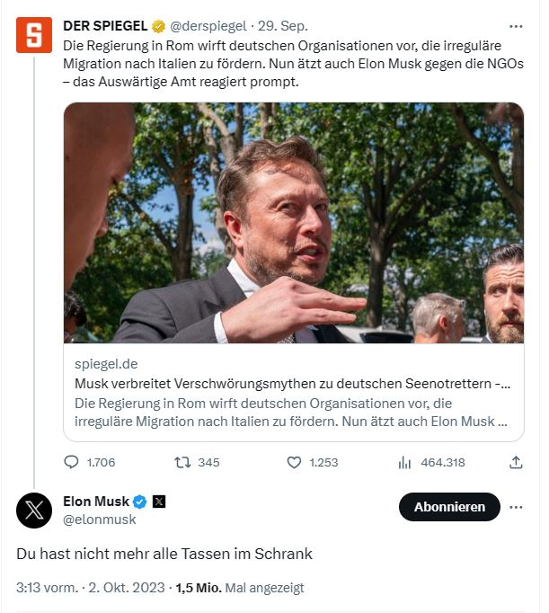Click the share upload icon
This screenshot has height=613, width=549.
[516, 463]
